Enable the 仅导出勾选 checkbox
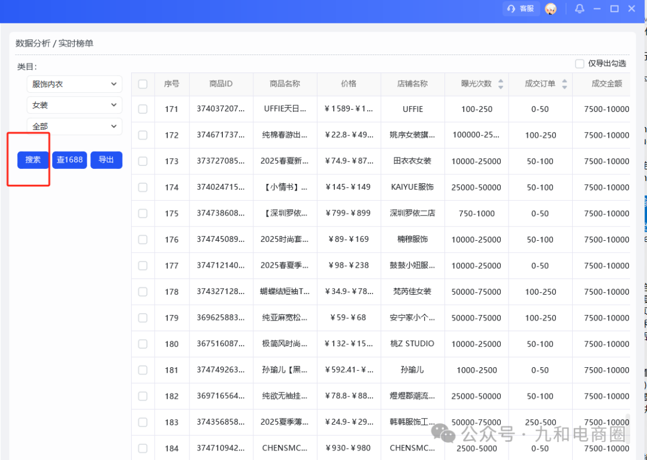Viewport: 647px width, 460px height. [x=579, y=63]
